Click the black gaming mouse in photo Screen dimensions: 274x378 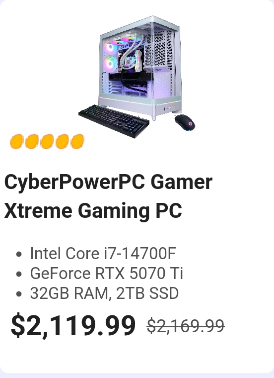[185, 123]
